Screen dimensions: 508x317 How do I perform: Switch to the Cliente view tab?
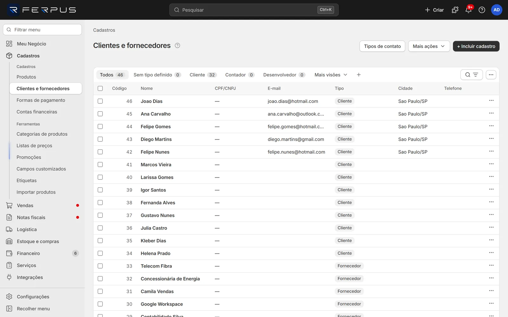pyautogui.click(x=203, y=75)
